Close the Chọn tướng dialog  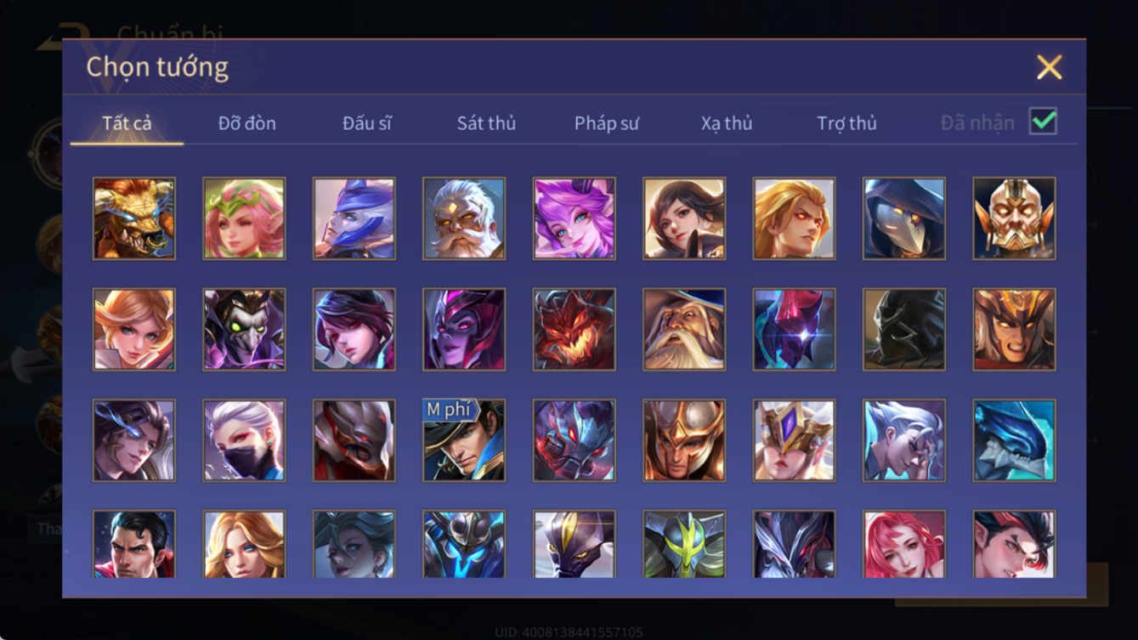[x=1049, y=67]
